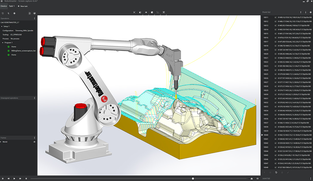Viewport: 313px width, 181px height.
Task: Select point 18025 in Point list
Action: [x=287, y=74]
